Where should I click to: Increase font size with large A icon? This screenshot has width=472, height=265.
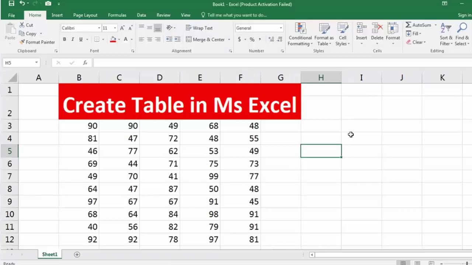(122, 28)
